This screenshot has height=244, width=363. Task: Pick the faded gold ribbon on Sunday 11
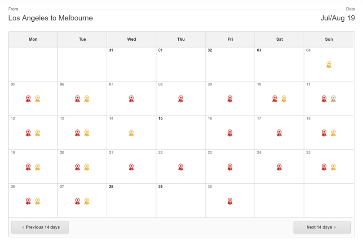pos(333,99)
